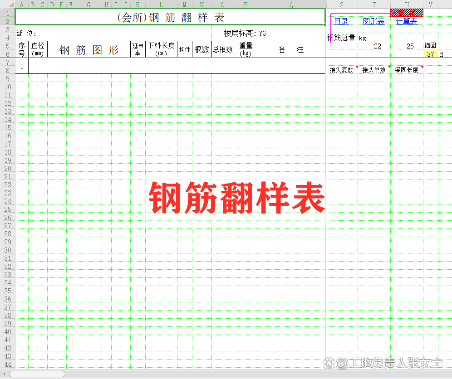
Task: Click the select-all corner of the sheet
Action: tap(7, 5)
